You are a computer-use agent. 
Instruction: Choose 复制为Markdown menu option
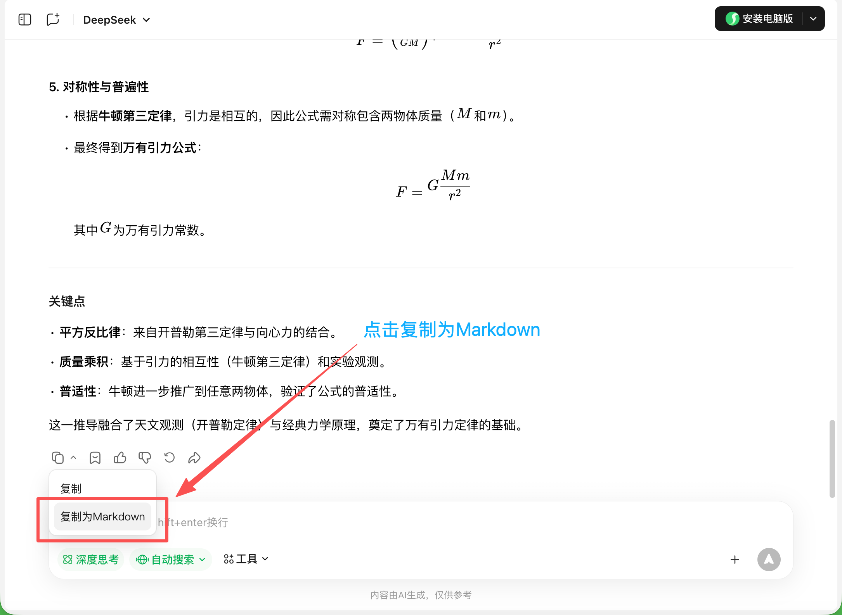pos(102,517)
